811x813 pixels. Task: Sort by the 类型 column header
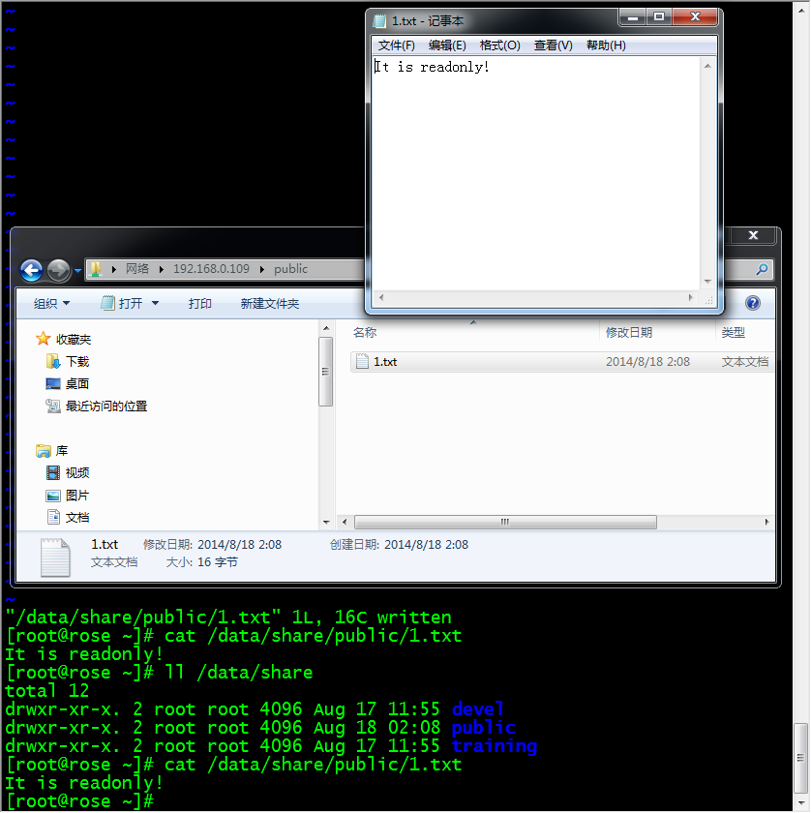(x=734, y=332)
